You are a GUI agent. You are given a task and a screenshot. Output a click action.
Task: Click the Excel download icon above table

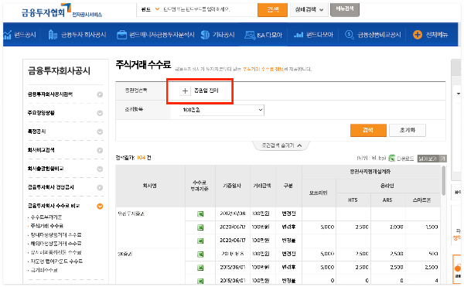click(x=392, y=159)
